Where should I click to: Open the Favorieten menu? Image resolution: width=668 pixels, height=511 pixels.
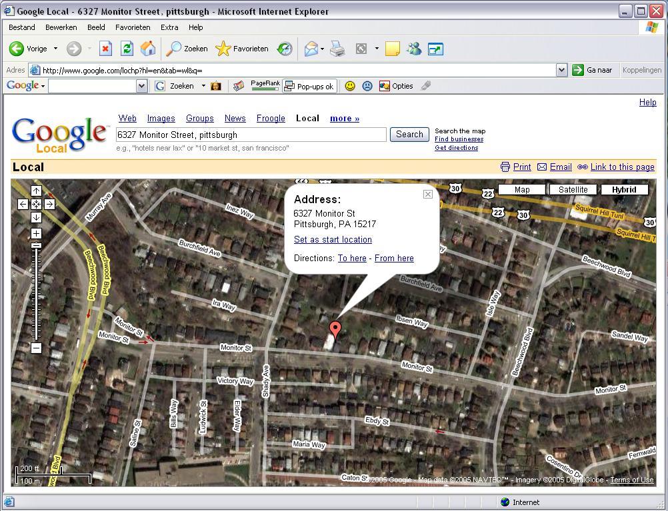tap(133, 27)
